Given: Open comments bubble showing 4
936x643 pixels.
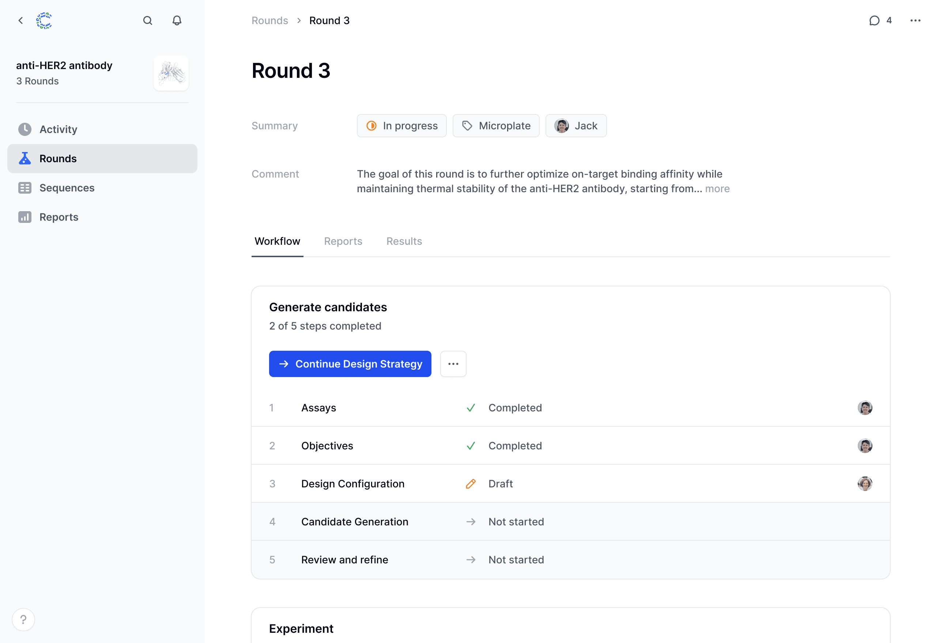Looking at the screenshot, I should point(880,20).
